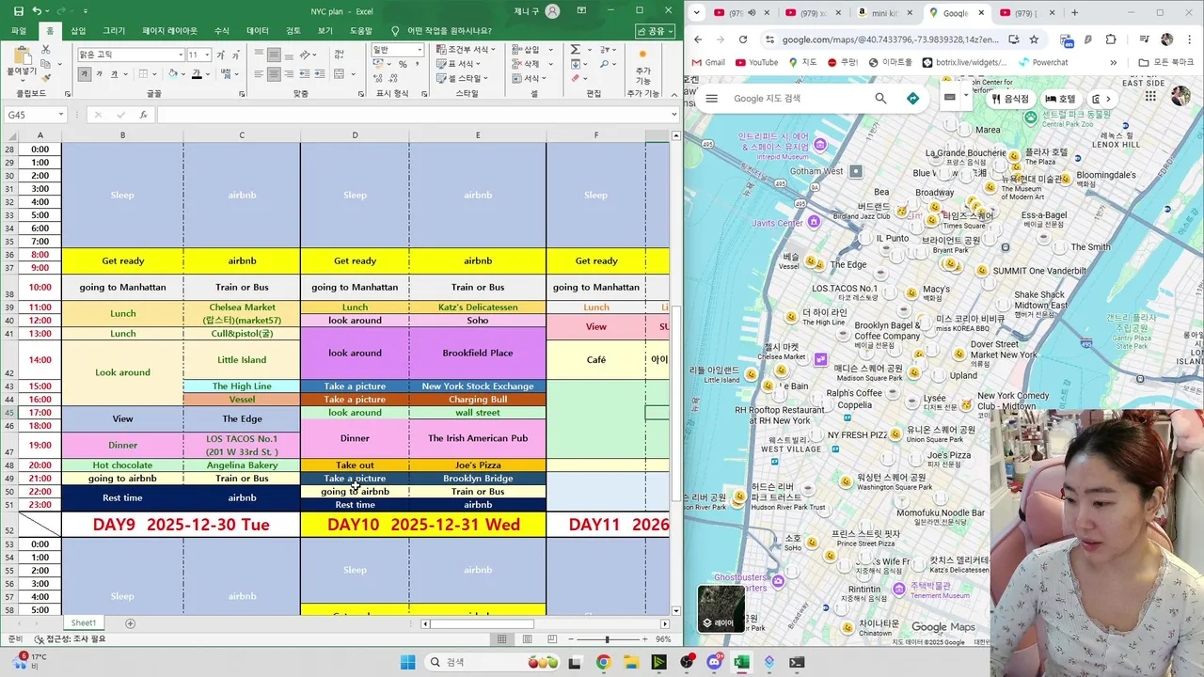This screenshot has width=1204, height=677.
Task: Toggle italic formatting in Excel
Action: [99, 73]
